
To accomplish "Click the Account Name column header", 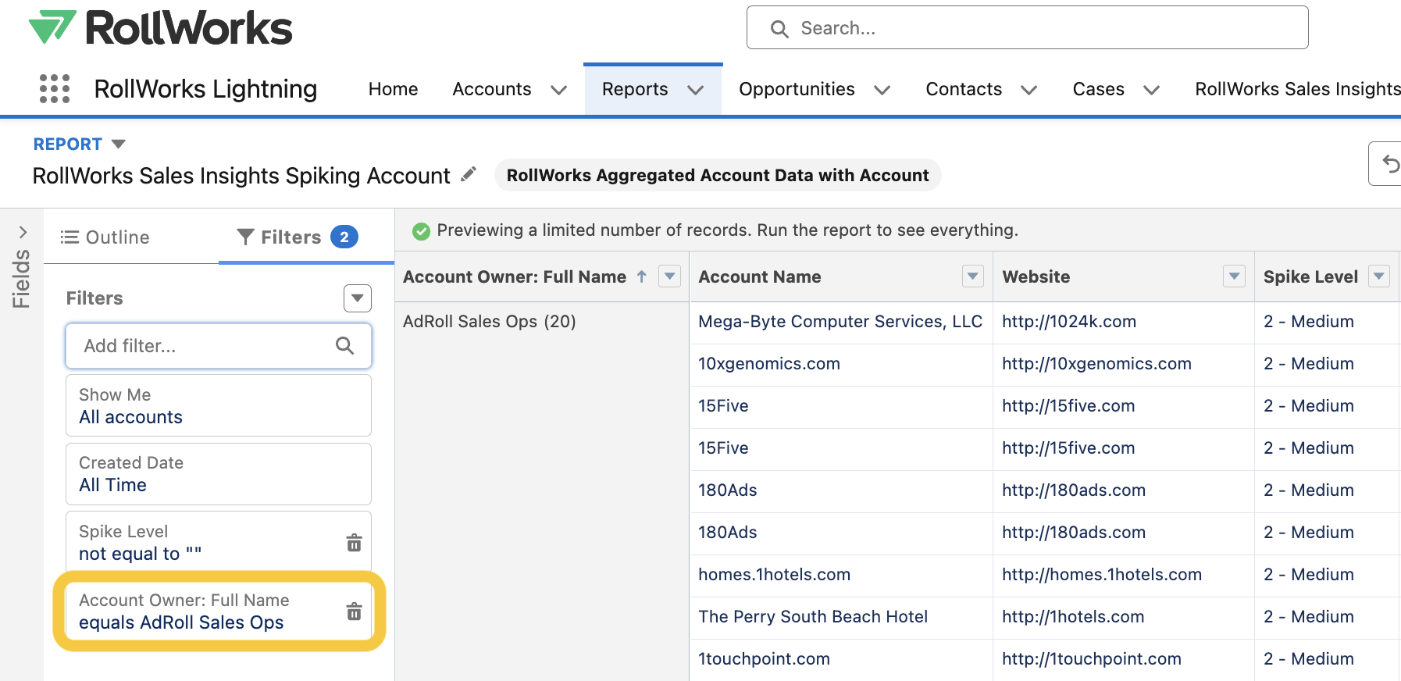I will tap(759, 276).
